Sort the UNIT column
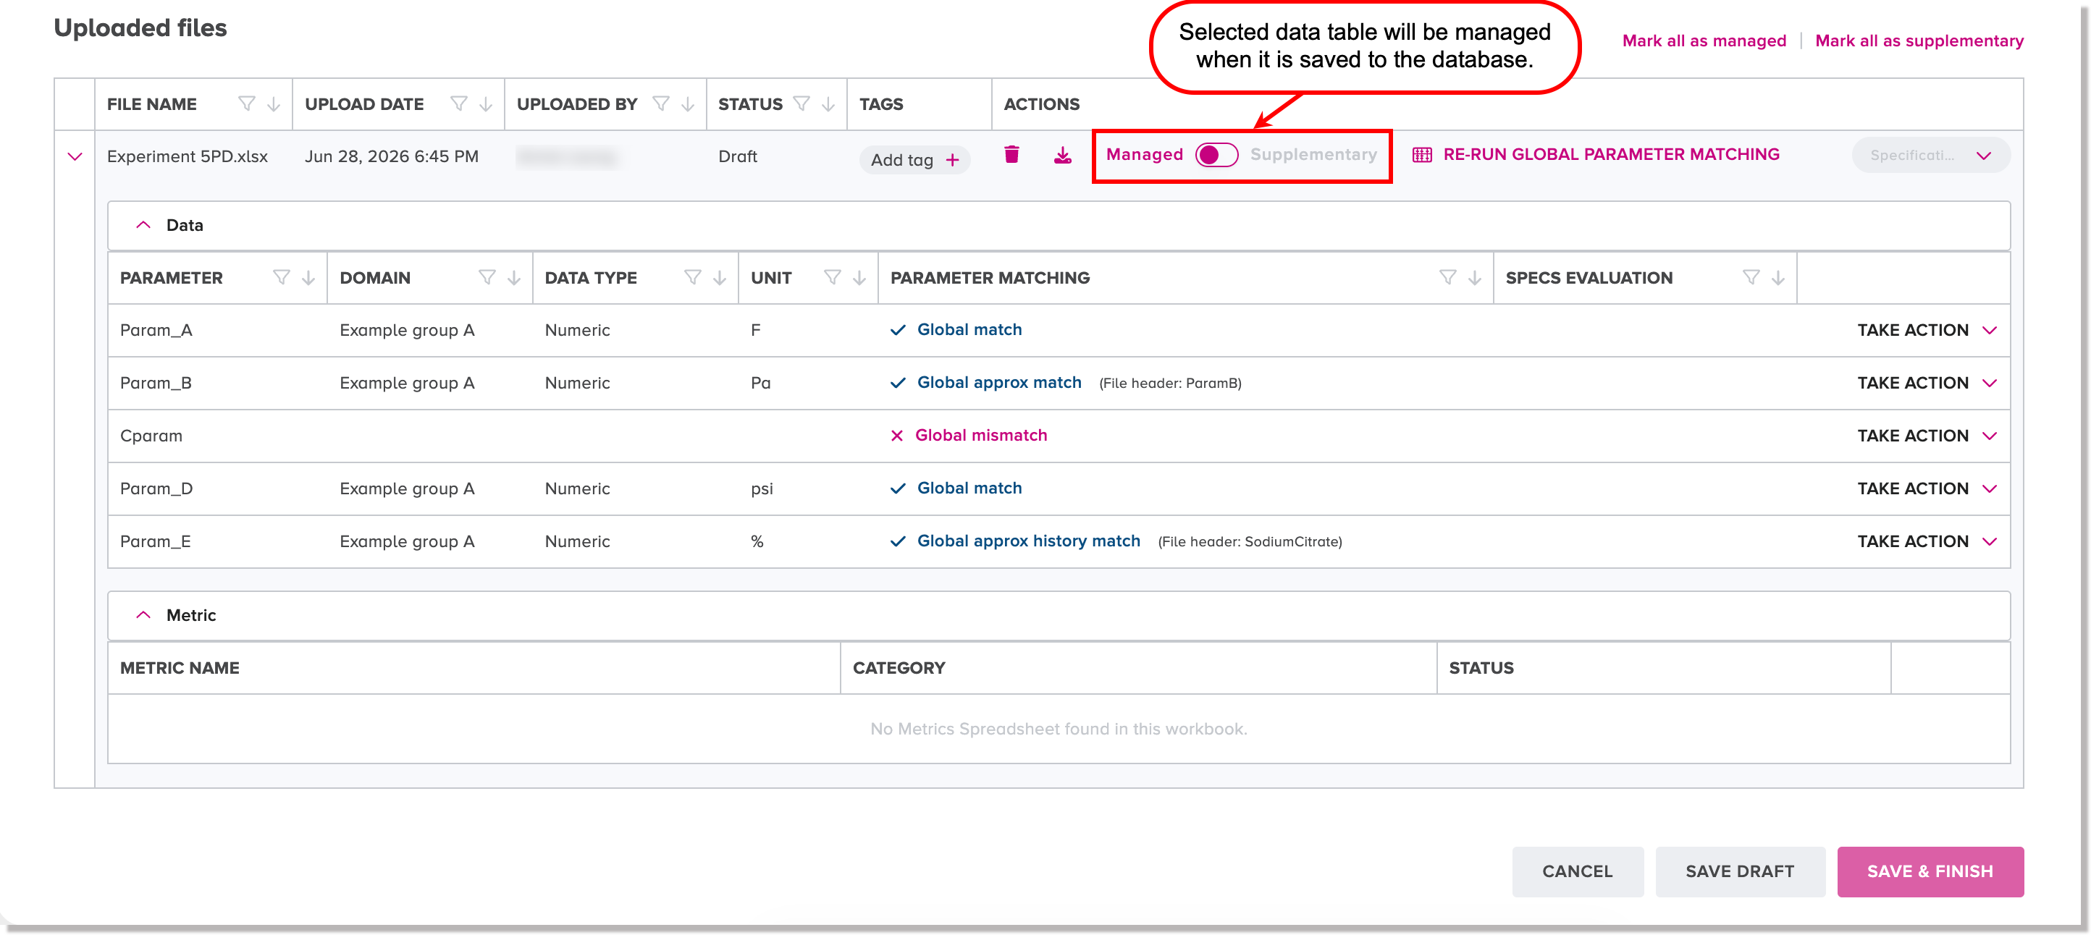Screen dimensions: 2091x935 (x=859, y=278)
